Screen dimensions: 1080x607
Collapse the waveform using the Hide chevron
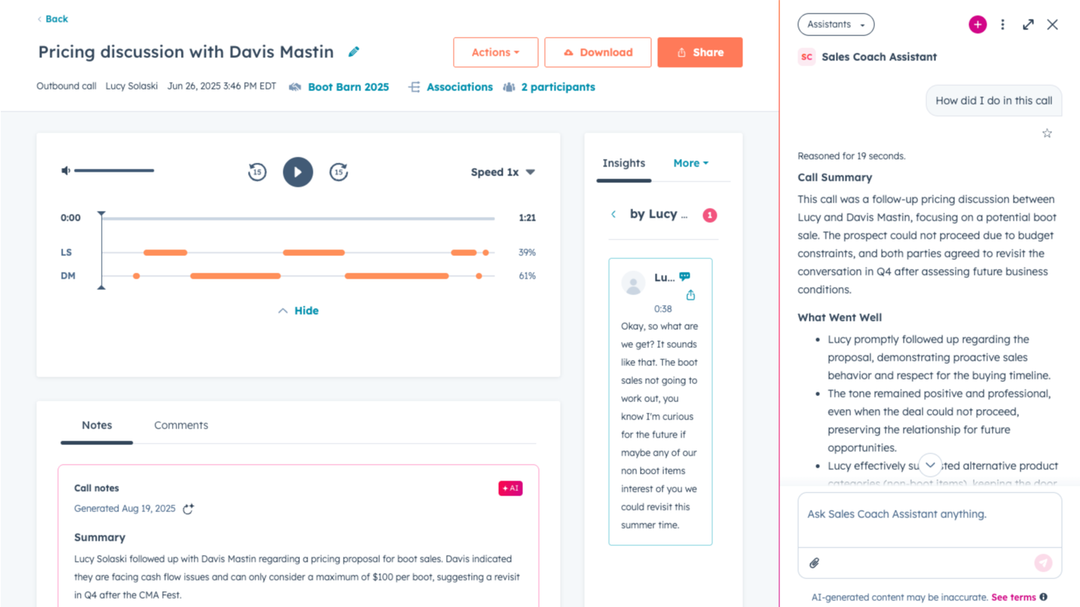(x=298, y=310)
